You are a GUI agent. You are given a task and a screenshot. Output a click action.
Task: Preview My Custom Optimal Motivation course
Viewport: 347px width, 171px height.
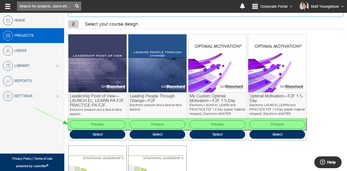coord(217,124)
